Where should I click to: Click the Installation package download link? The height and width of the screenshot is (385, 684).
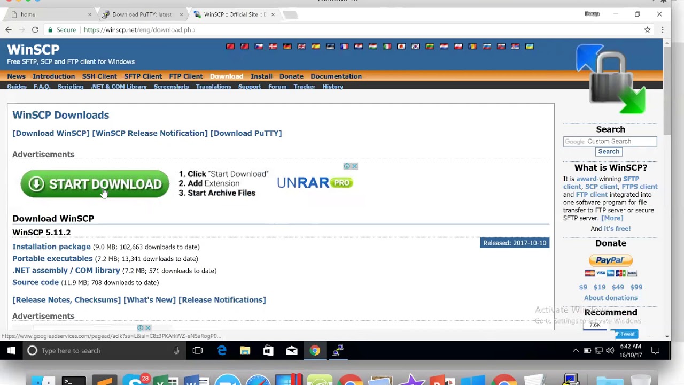(x=51, y=247)
